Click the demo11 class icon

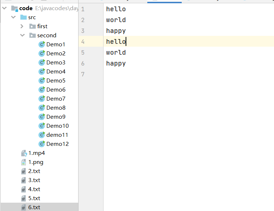coord(42,135)
